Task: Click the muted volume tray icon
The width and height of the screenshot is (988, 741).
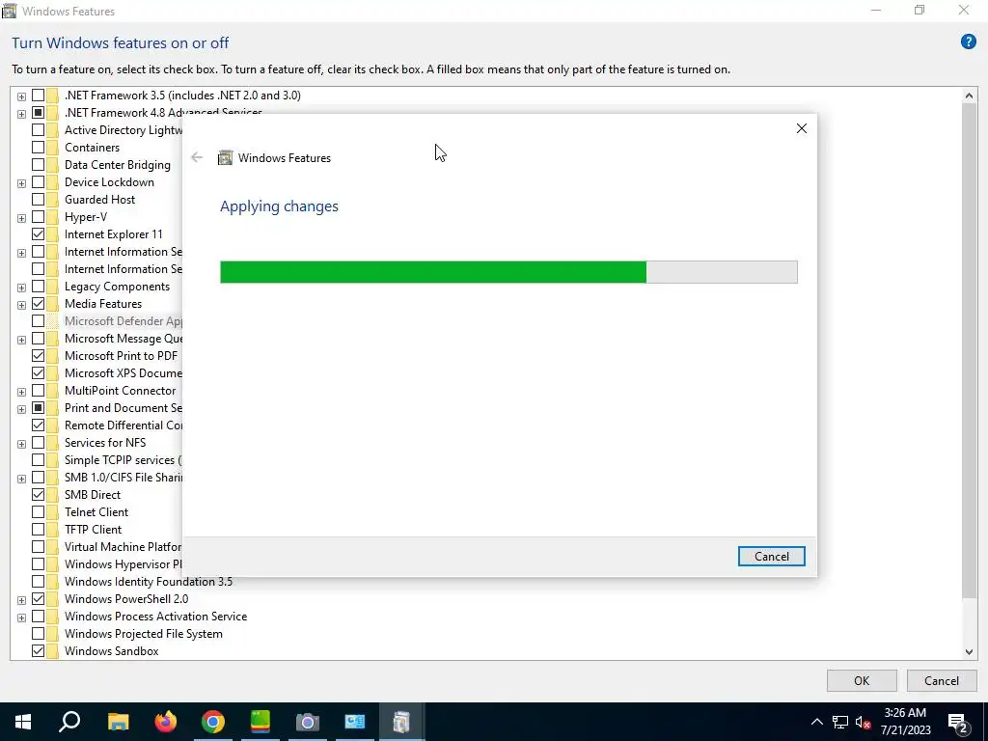Action: point(864,722)
